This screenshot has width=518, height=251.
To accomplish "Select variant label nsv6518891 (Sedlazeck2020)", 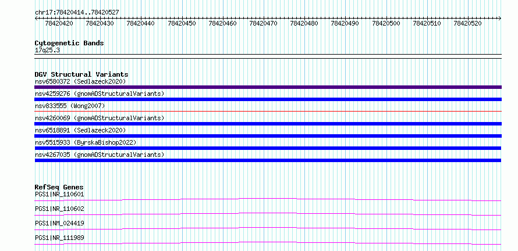I will (80, 130).
